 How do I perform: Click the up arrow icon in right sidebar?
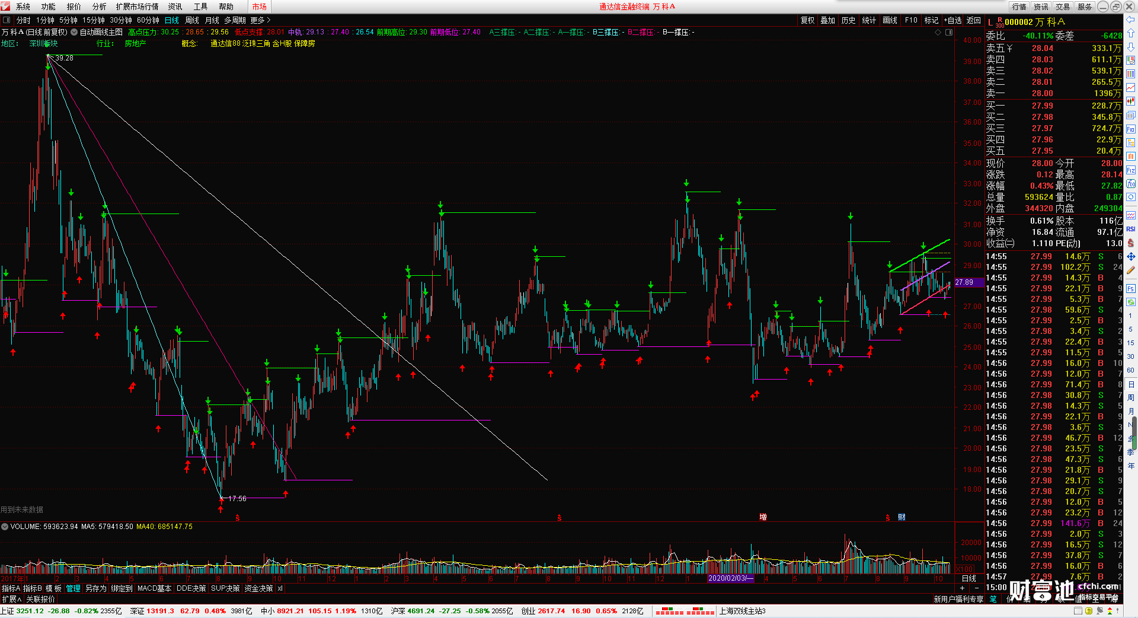pyautogui.click(x=1131, y=33)
